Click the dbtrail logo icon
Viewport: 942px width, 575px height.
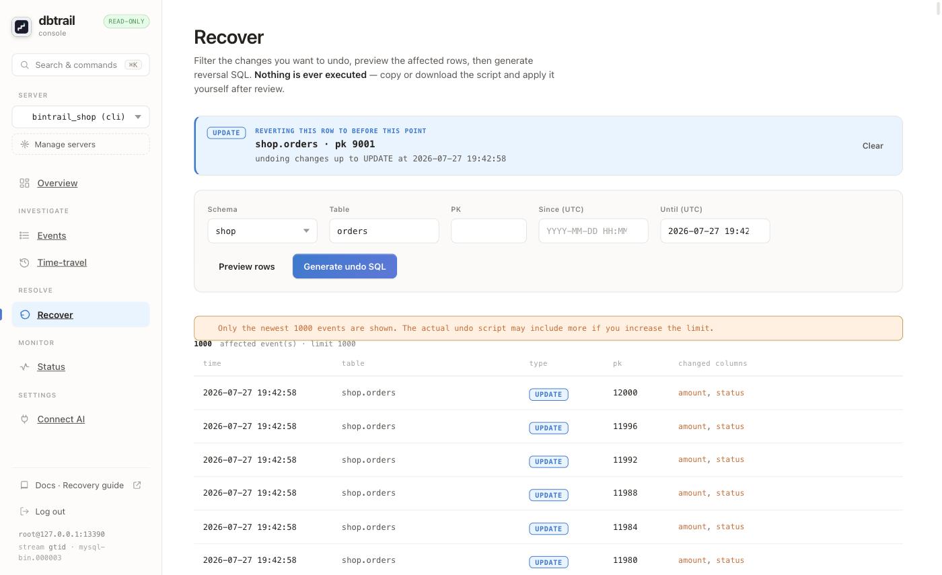(22, 26)
